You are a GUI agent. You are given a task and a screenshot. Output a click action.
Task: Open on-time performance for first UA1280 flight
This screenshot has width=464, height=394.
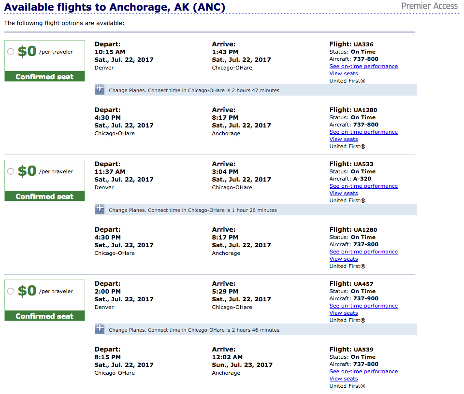(363, 132)
